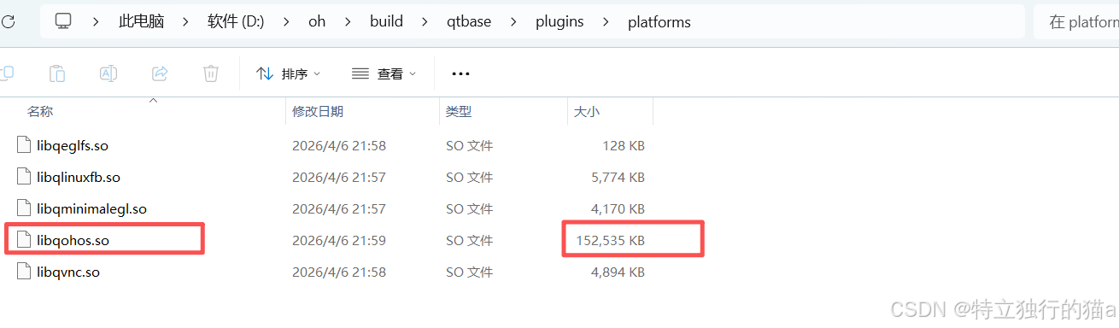Click the 4,170 KB size value
Screen dimensions: 1119x328
pyautogui.click(x=618, y=208)
